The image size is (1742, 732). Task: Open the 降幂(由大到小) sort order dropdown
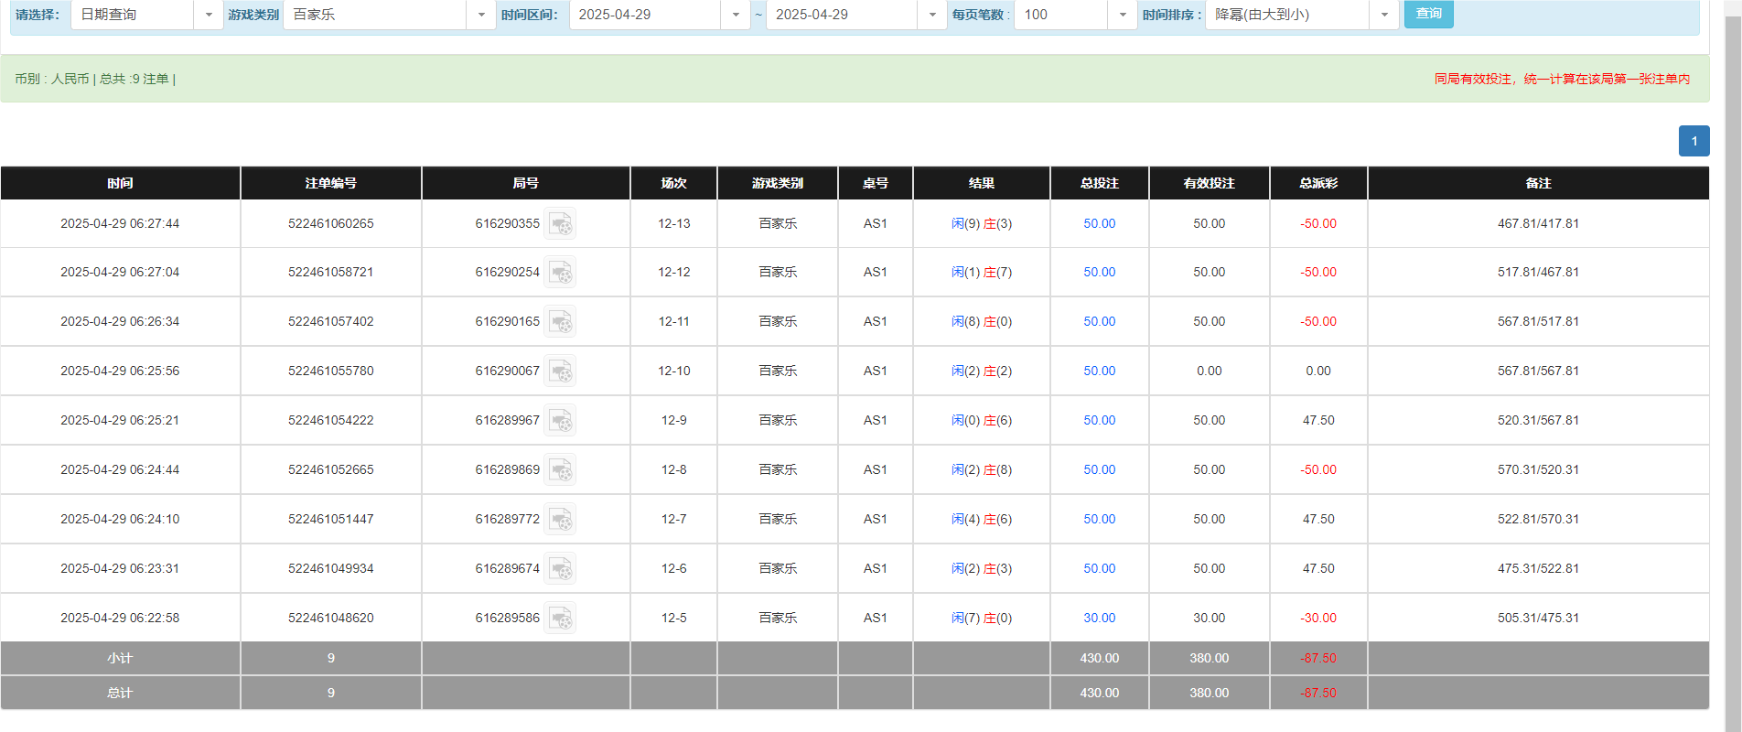1384,15
